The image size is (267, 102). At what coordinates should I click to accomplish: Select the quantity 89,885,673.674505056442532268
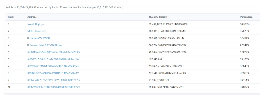[166, 87]
